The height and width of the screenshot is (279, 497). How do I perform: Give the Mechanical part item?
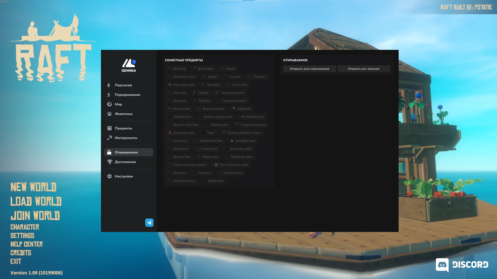230,93
